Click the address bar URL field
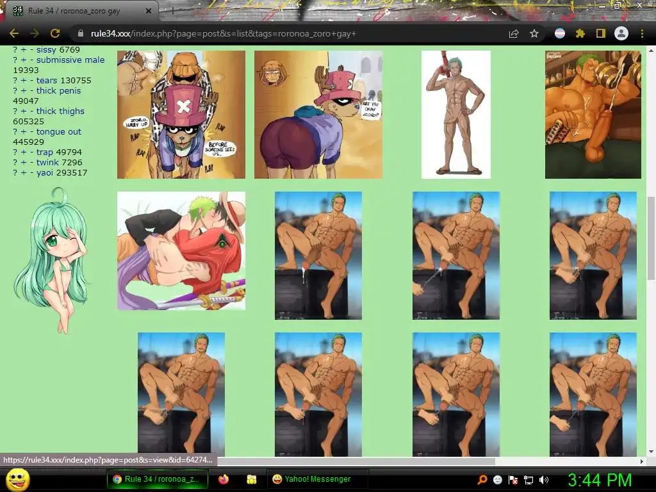Viewport: 656px width, 492px height. [289, 33]
